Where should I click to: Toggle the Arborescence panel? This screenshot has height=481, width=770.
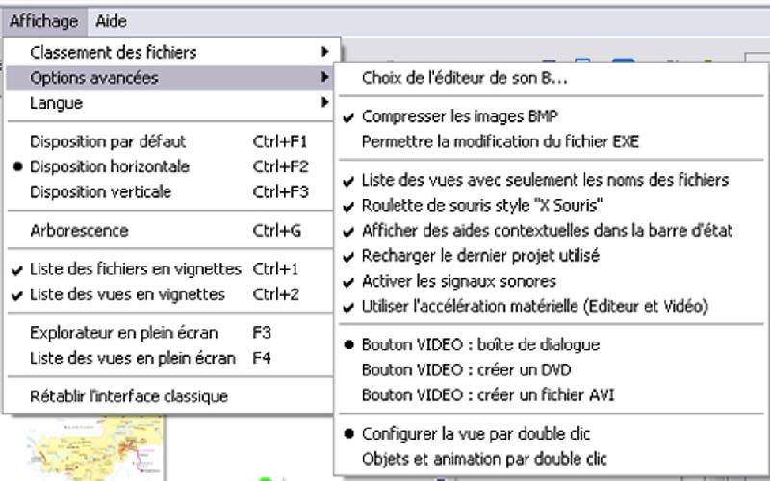point(170,231)
